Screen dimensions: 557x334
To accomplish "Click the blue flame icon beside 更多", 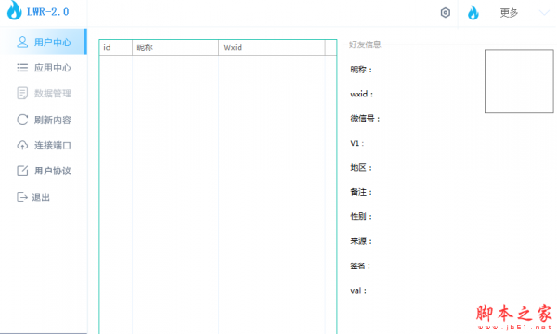I will [473, 13].
